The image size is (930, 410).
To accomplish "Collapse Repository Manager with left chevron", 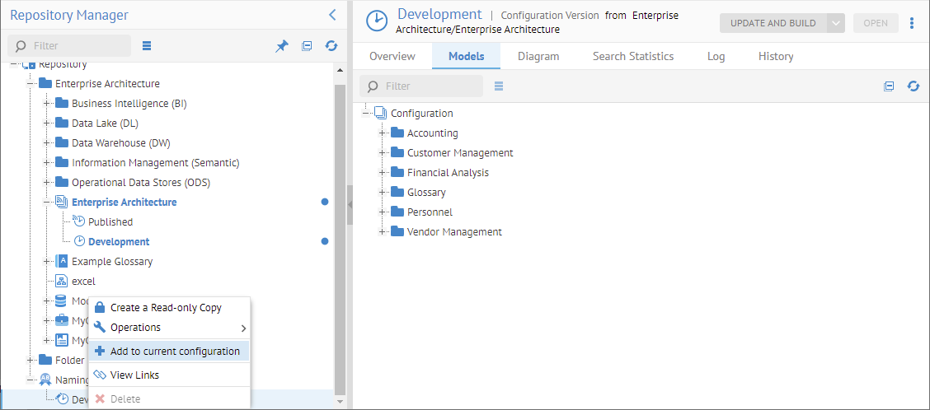I will (x=332, y=15).
